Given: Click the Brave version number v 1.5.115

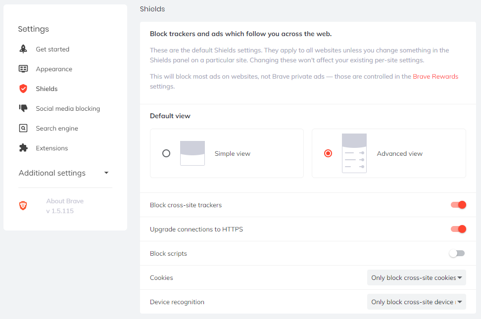Looking at the screenshot, I should [60, 211].
